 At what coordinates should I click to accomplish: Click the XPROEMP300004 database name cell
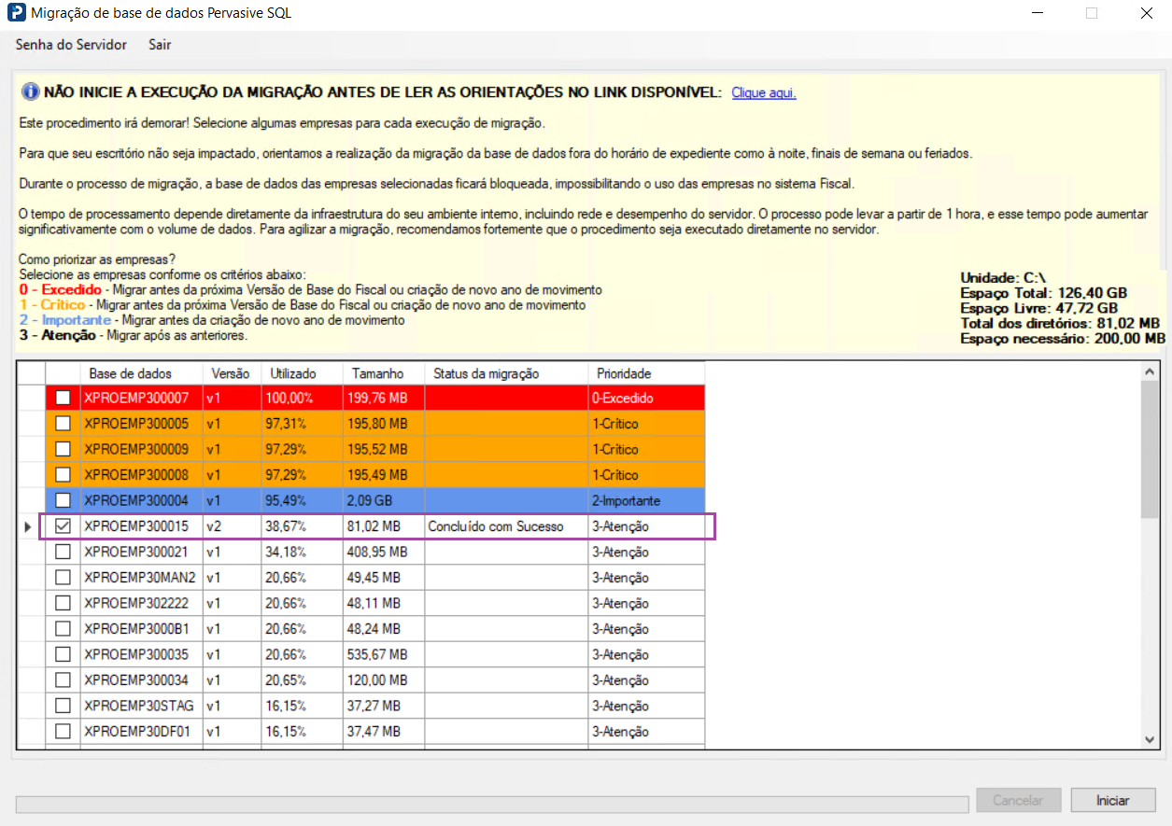pos(141,500)
